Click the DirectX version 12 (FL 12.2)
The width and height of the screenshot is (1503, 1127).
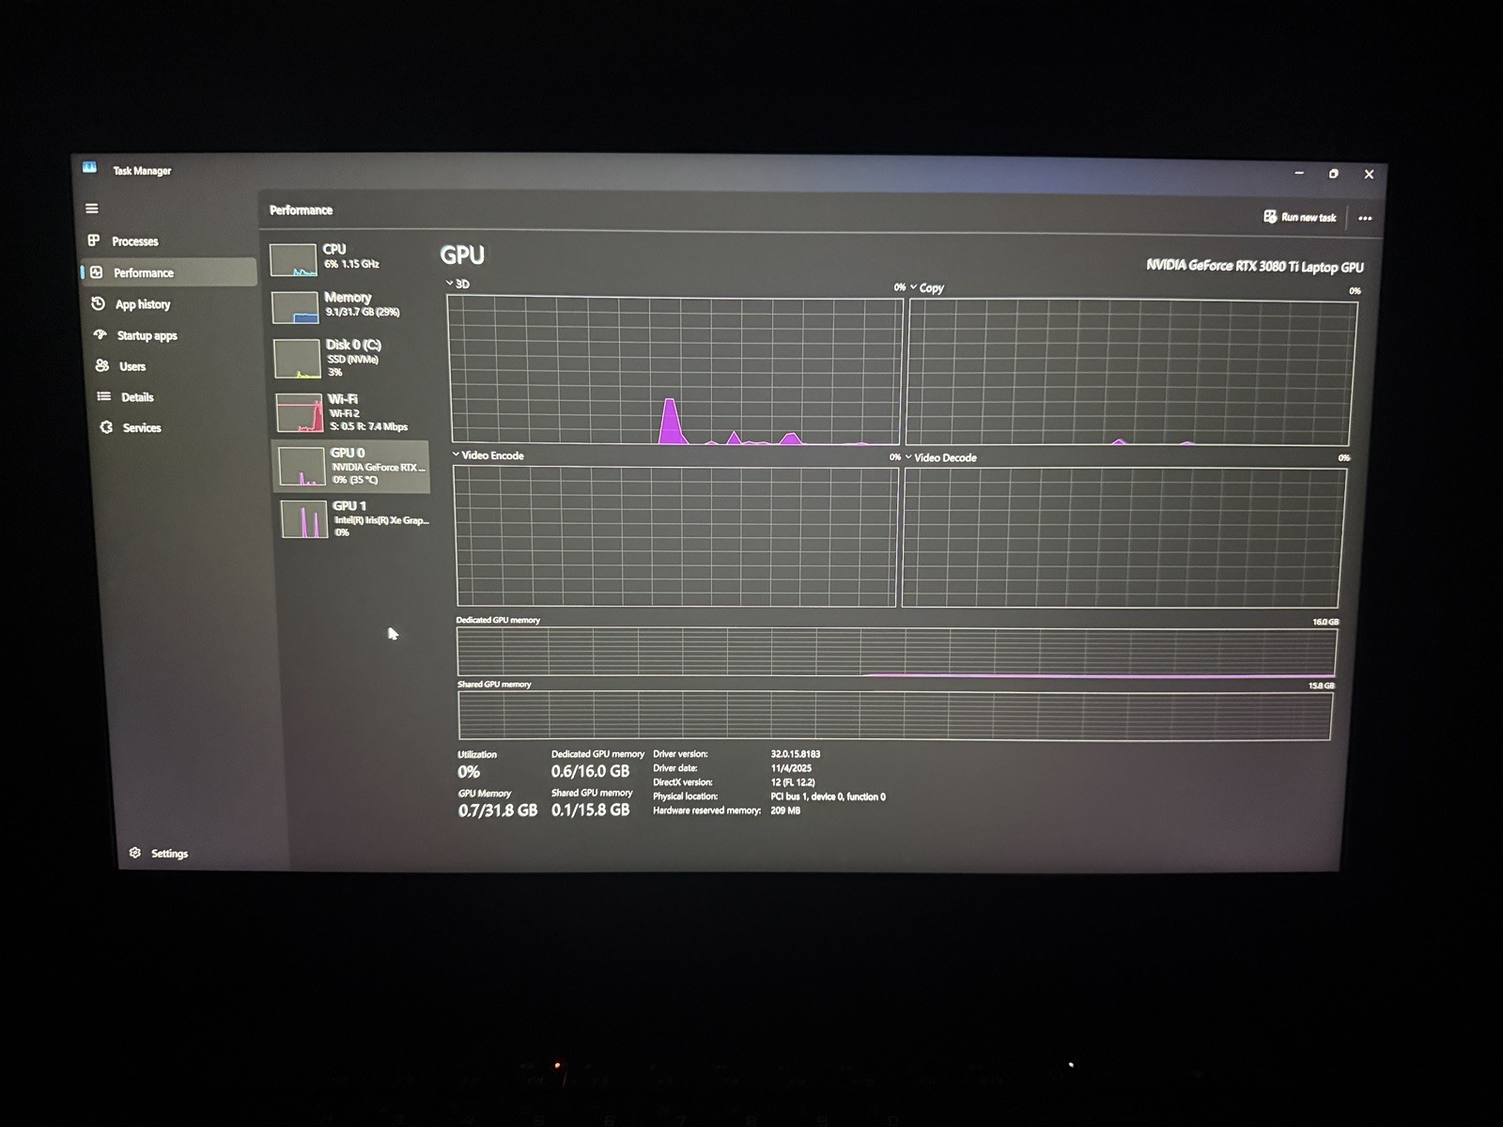(x=793, y=781)
